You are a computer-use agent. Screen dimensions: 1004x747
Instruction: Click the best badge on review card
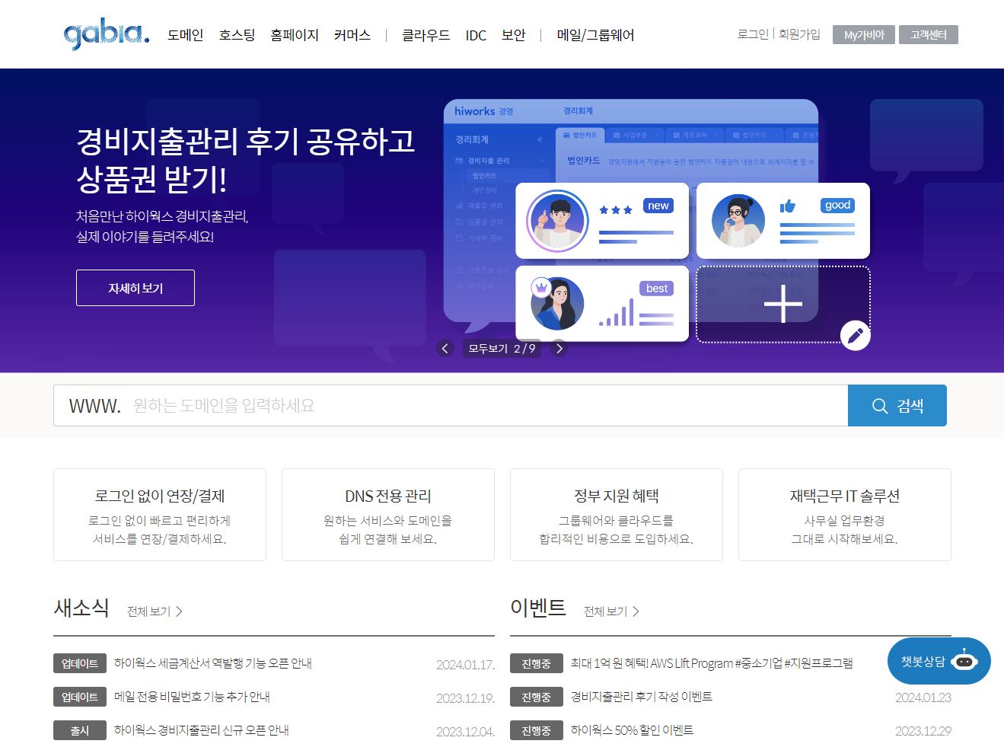[657, 289]
